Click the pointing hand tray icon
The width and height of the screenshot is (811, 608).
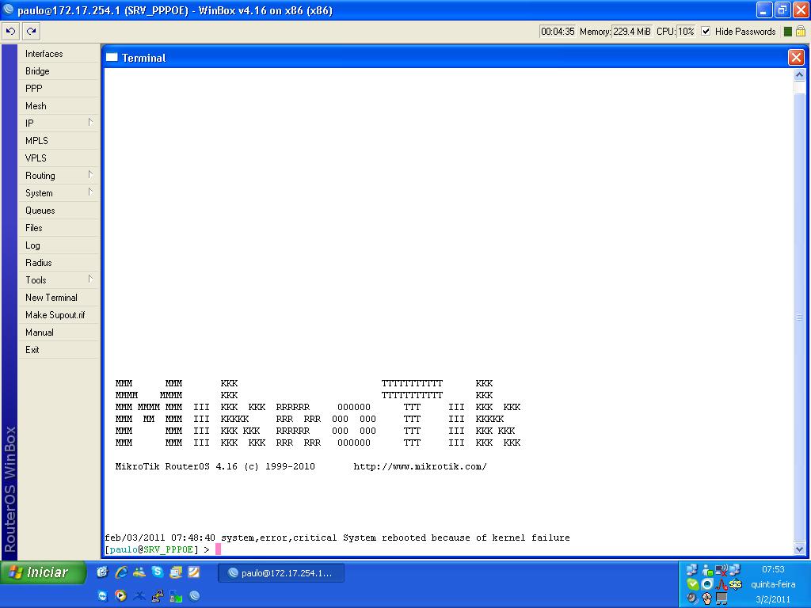(x=706, y=598)
